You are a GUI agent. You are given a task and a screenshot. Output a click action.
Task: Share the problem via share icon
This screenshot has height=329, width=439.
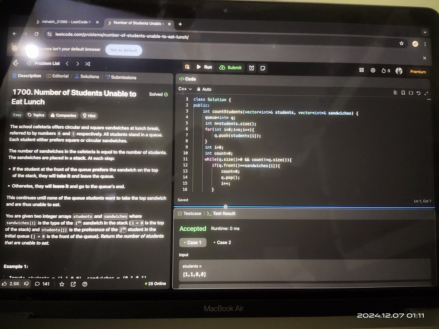pyautogui.click(x=73, y=284)
